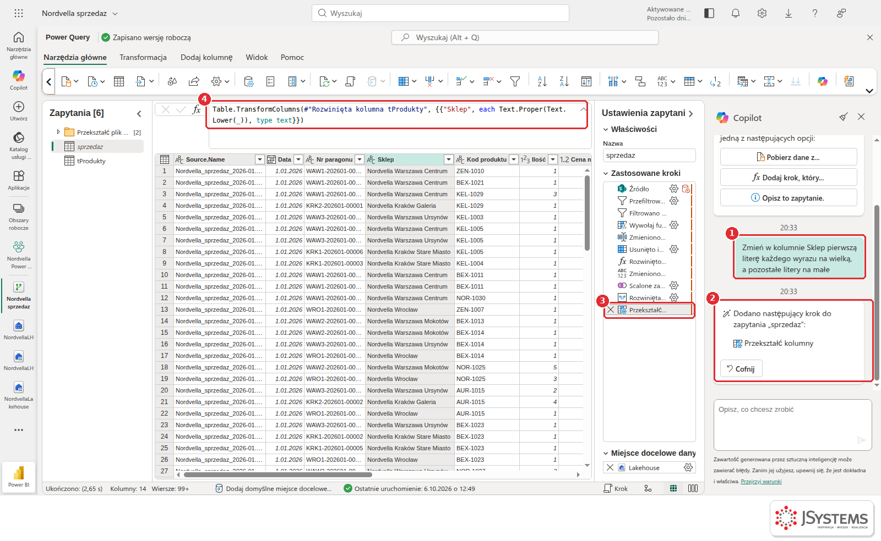The width and height of the screenshot is (881, 541).
Task: Open settings gear for Źródło step
Action: tap(673, 189)
